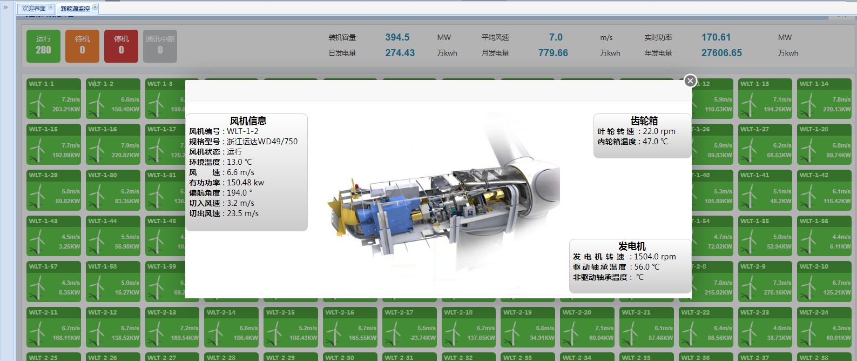This screenshot has width=857, height=361.
Task: Click the turbine icon in WLT-2-11
Action: [37, 333]
